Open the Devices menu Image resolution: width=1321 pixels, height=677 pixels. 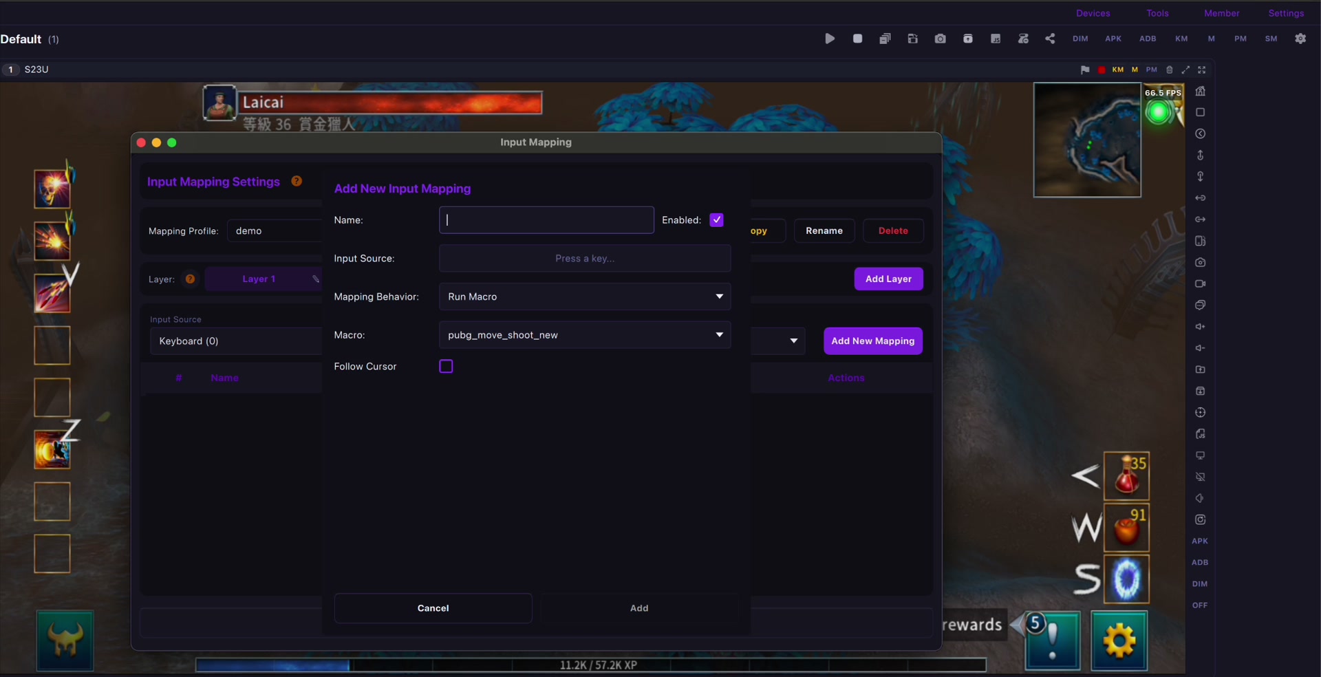[x=1093, y=13]
